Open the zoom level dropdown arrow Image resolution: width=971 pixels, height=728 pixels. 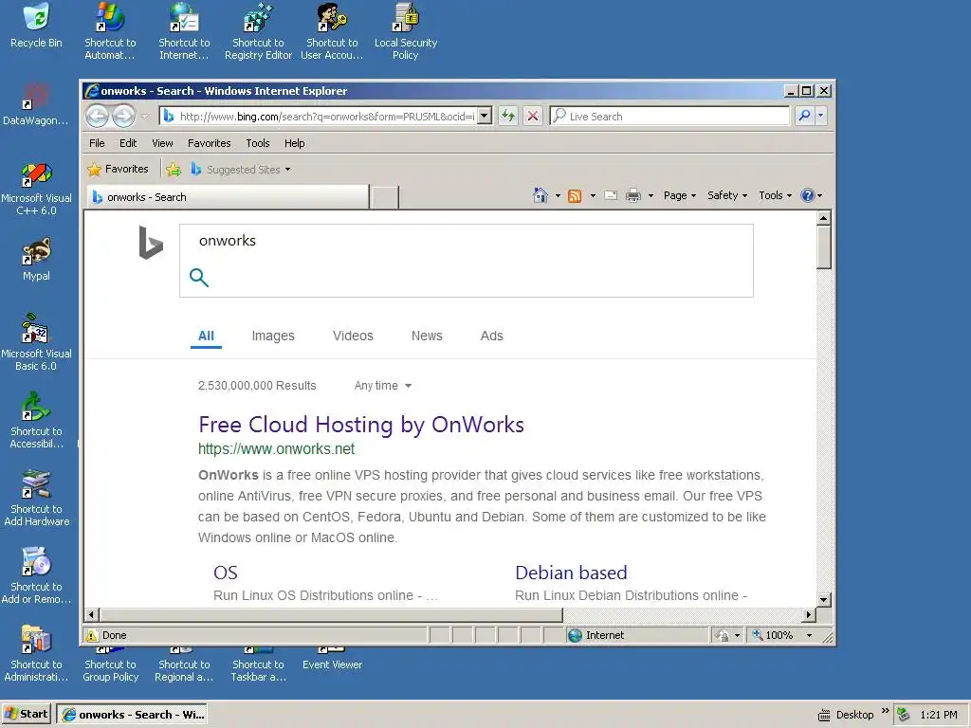pyautogui.click(x=809, y=635)
